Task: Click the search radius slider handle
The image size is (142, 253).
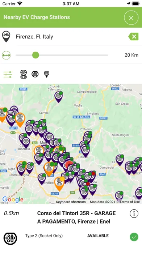Action: tap(35, 55)
